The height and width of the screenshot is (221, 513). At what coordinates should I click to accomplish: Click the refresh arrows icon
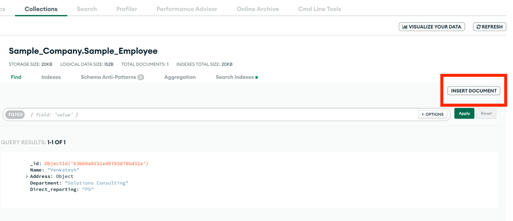click(x=479, y=27)
